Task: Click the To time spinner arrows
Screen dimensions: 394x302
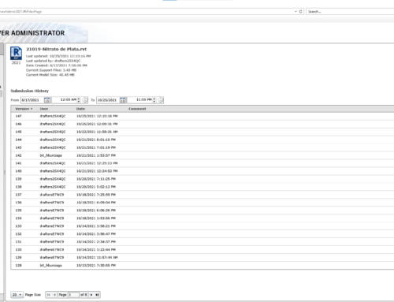Action: pyautogui.click(x=154, y=100)
